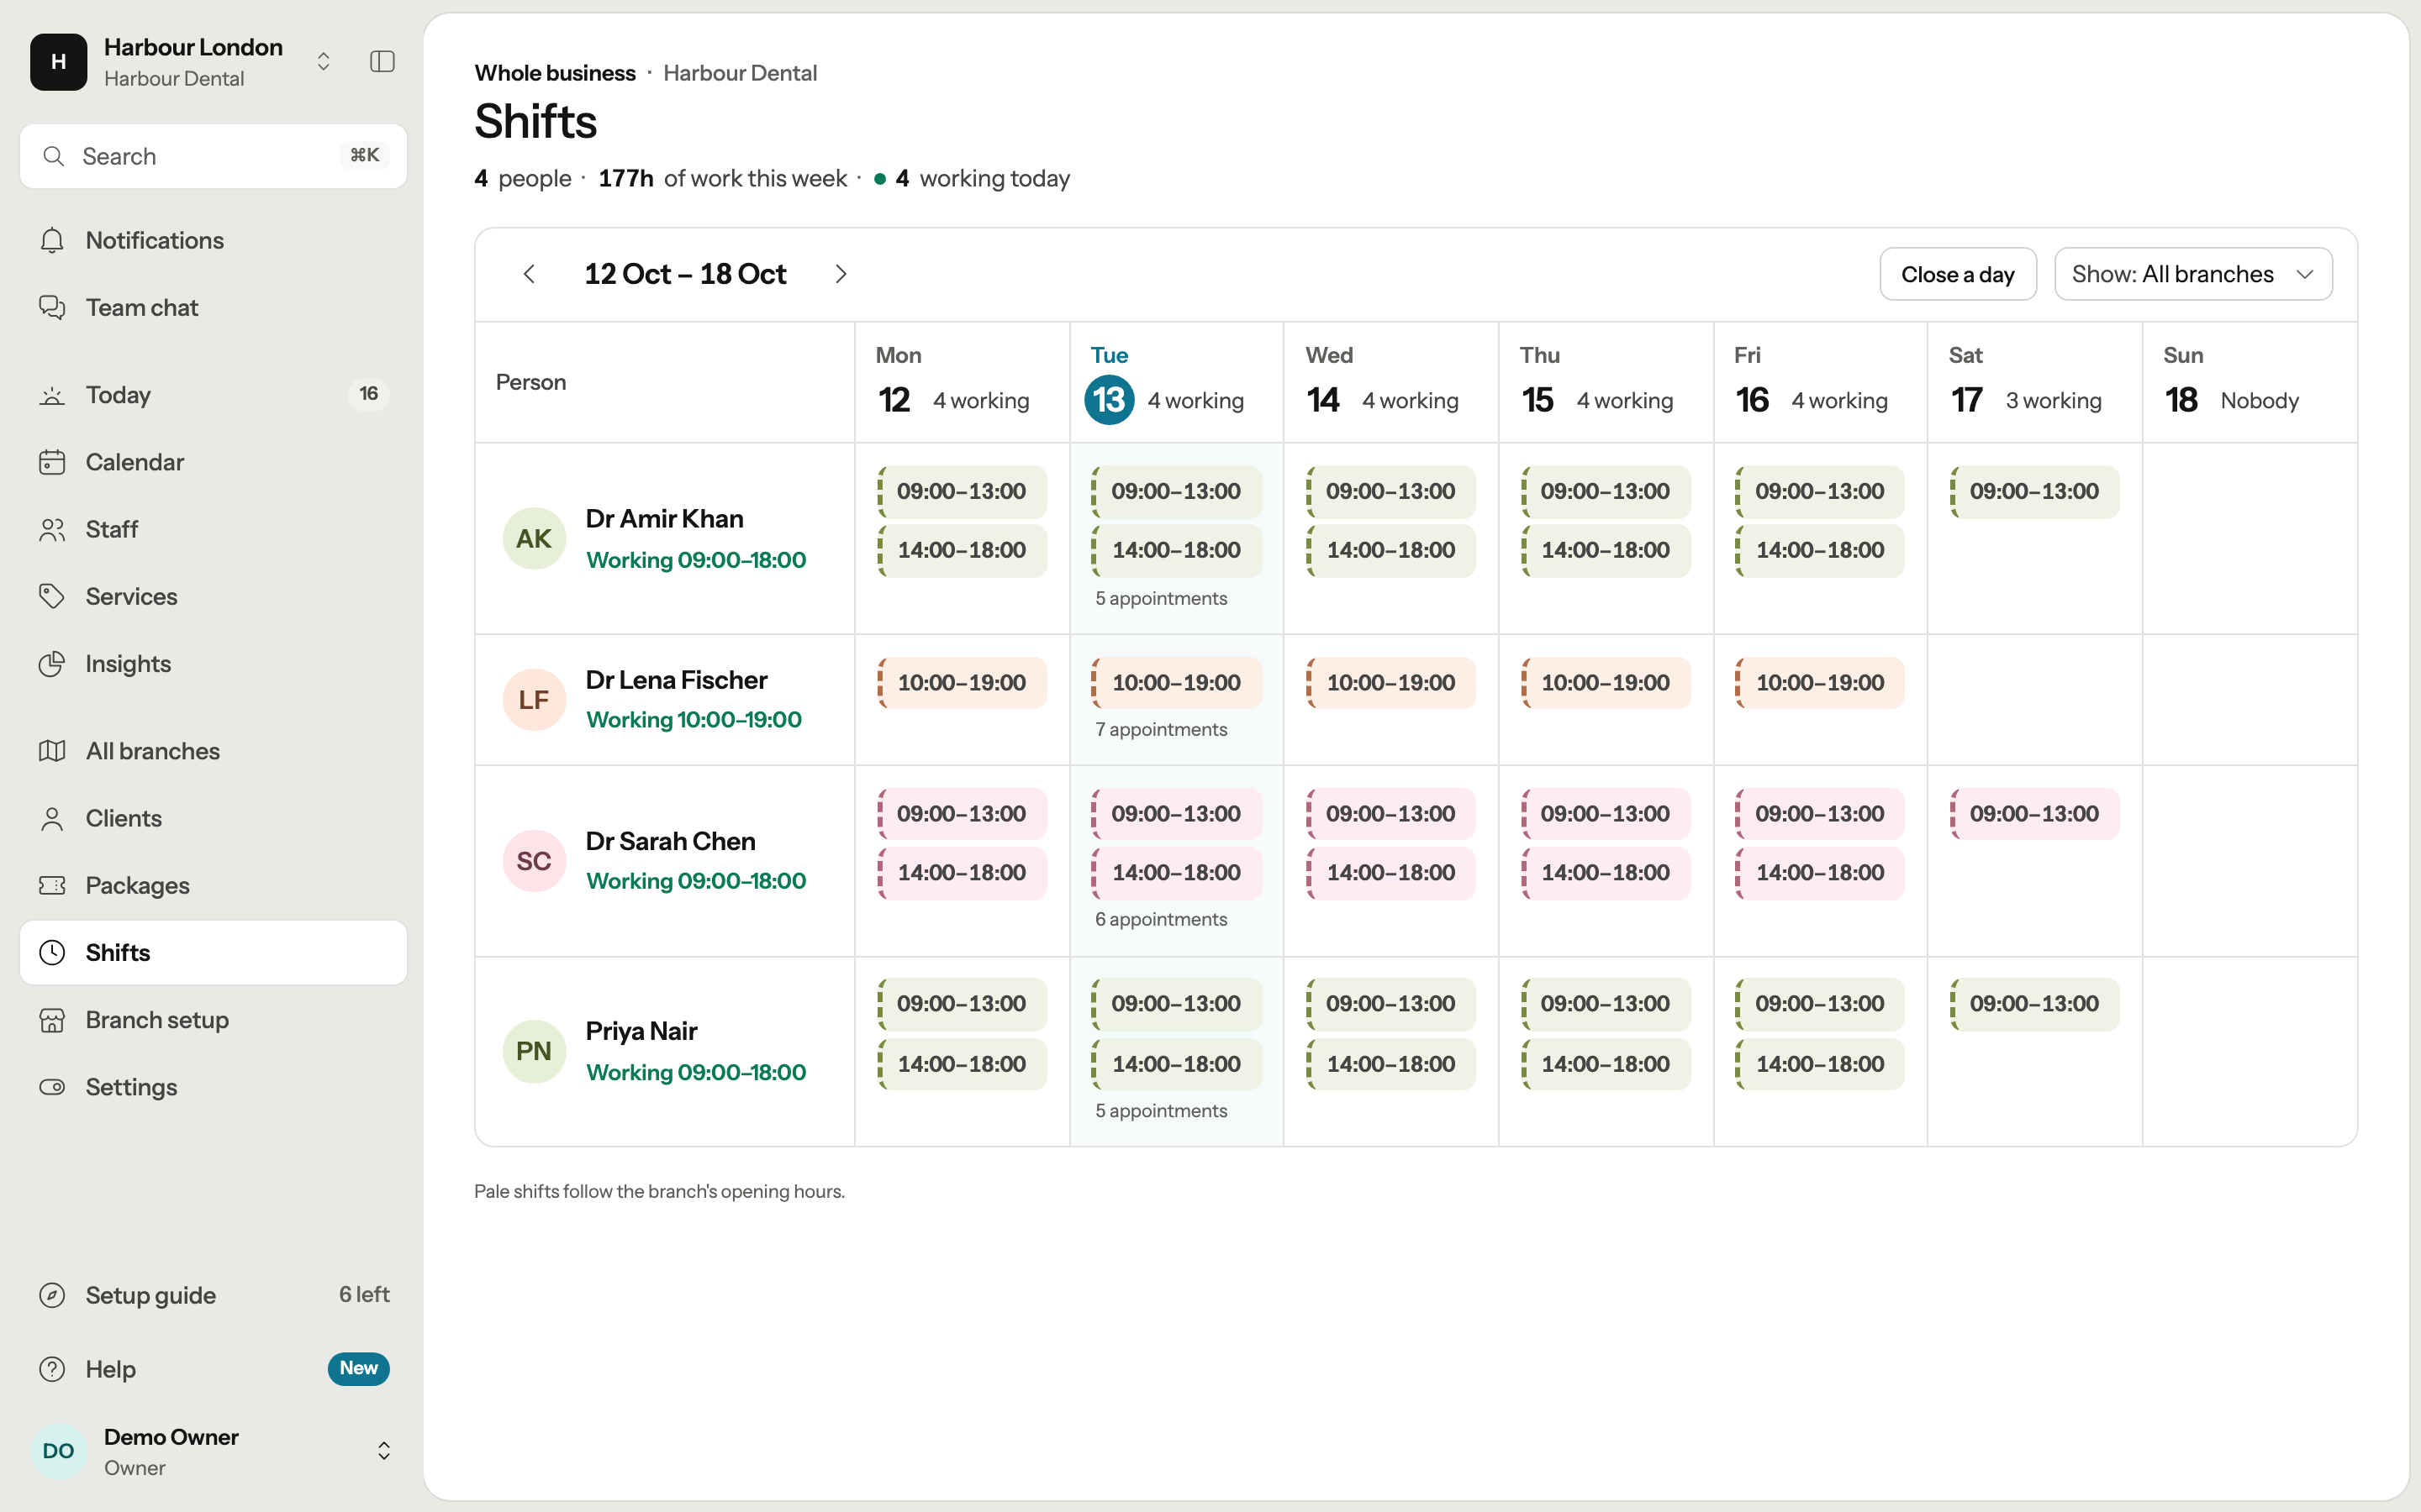Open All branches map icon
The image size is (2421, 1512).
(x=52, y=751)
